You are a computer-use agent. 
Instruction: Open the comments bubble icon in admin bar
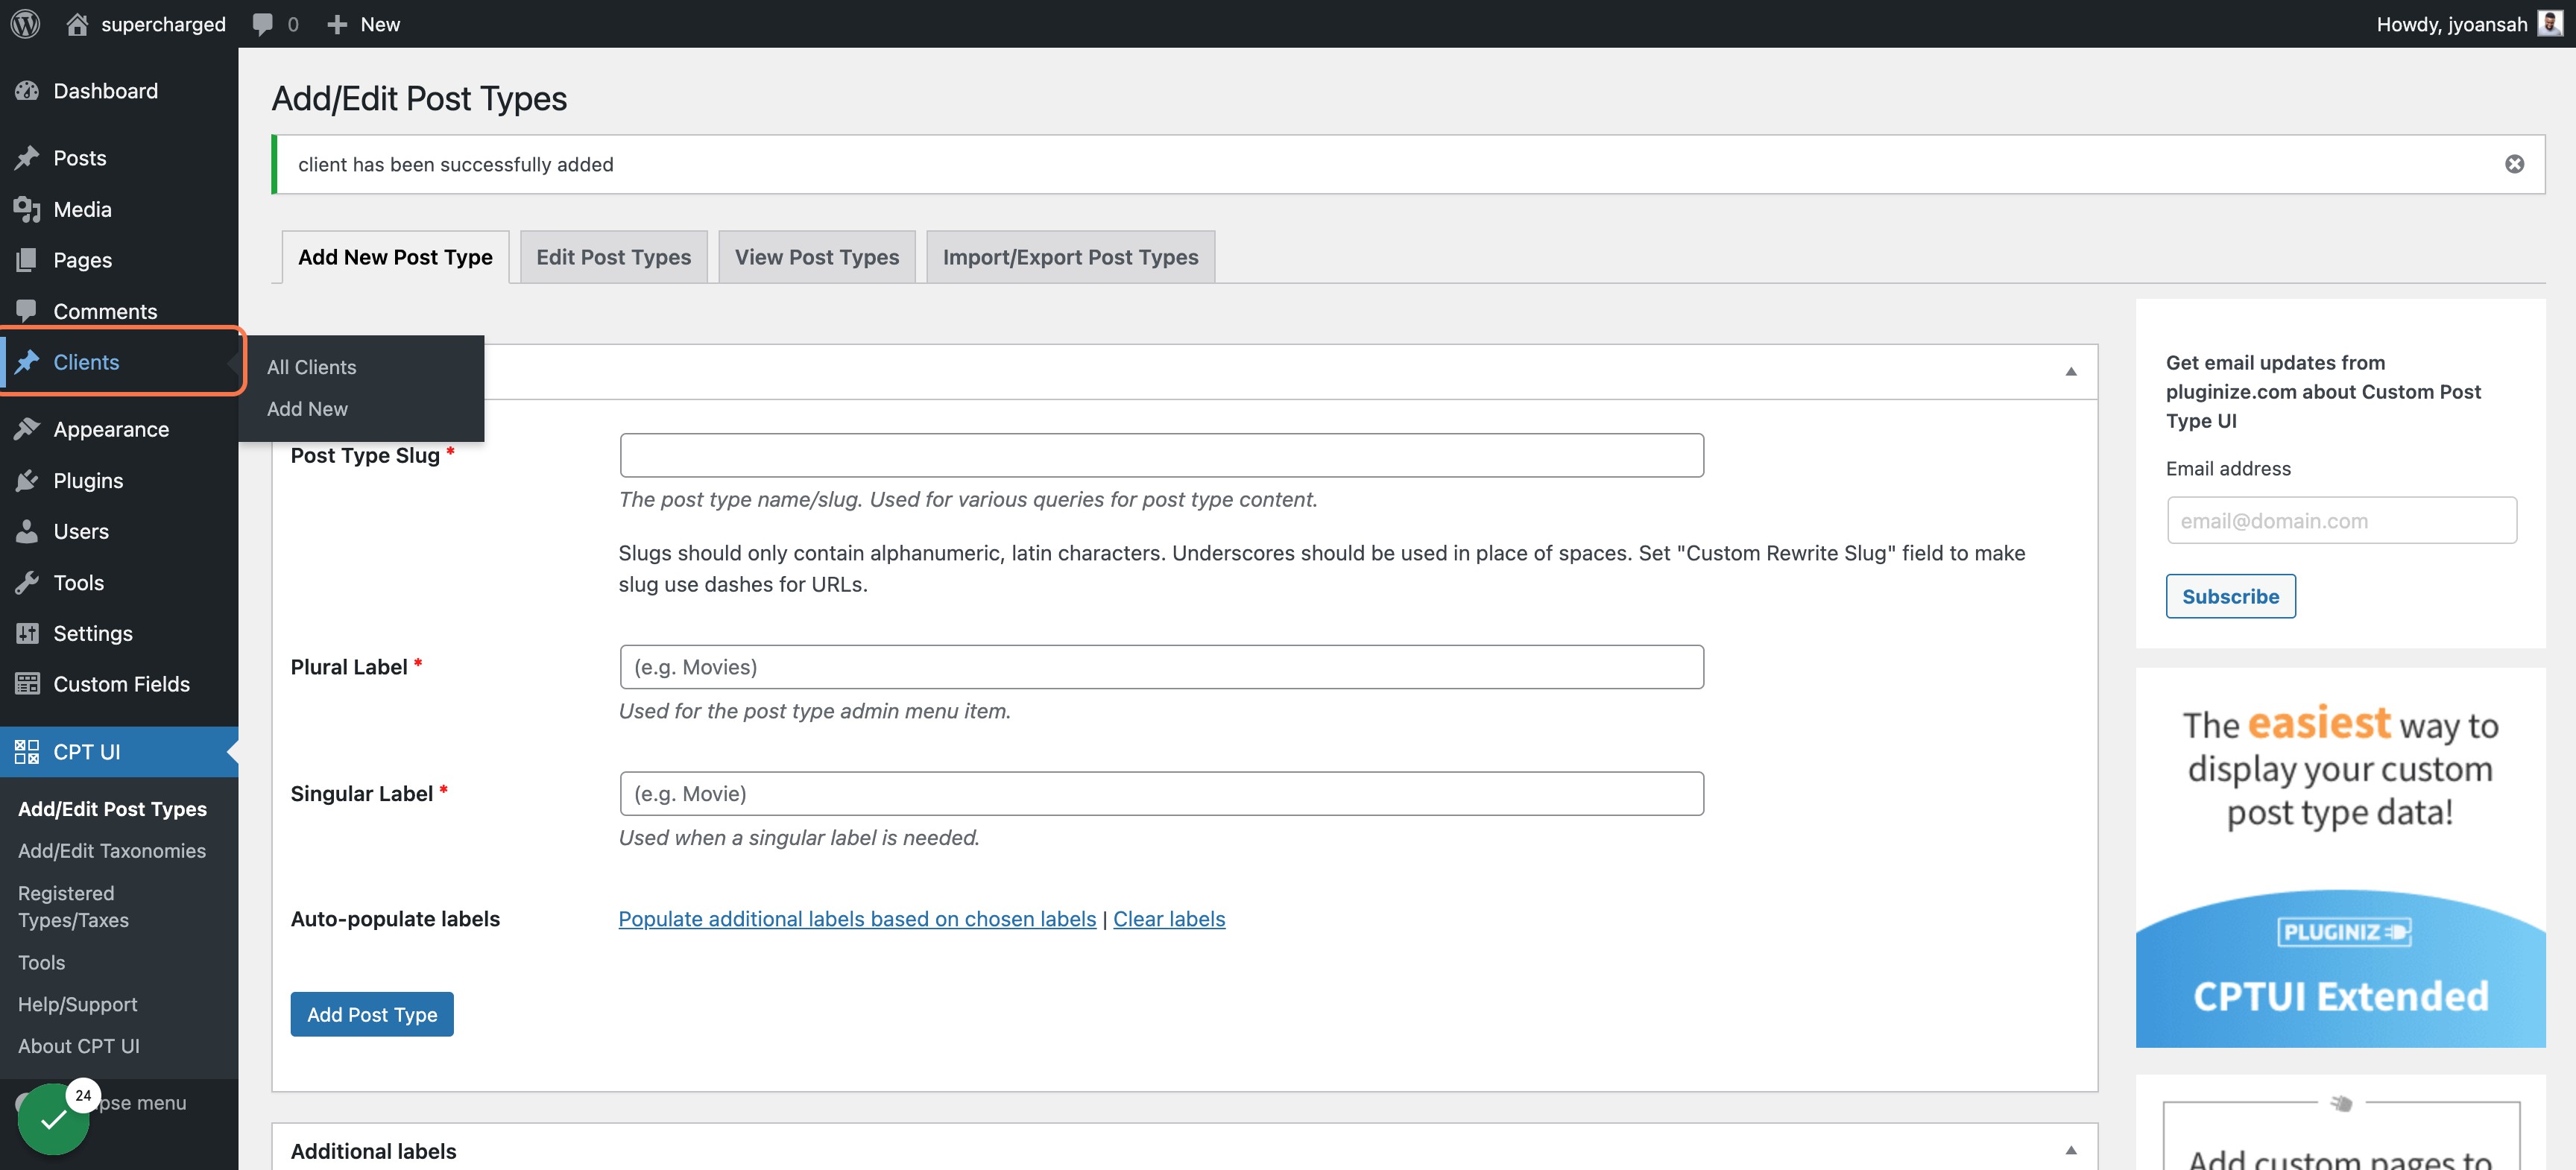point(263,24)
